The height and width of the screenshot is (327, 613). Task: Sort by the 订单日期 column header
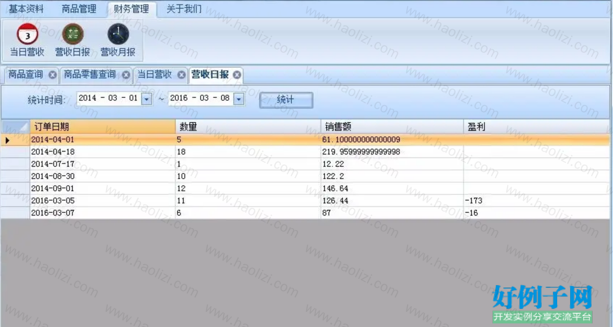pyautogui.click(x=103, y=126)
